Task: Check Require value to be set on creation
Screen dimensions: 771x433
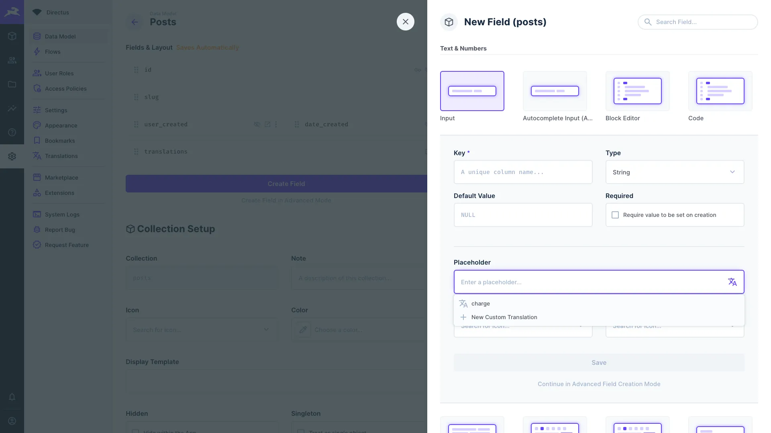Action: pyautogui.click(x=615, y=215)
